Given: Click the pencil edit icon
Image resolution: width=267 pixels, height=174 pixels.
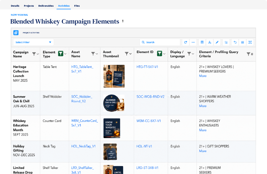Looking at the screenshot, I should [x=217, y=42].
